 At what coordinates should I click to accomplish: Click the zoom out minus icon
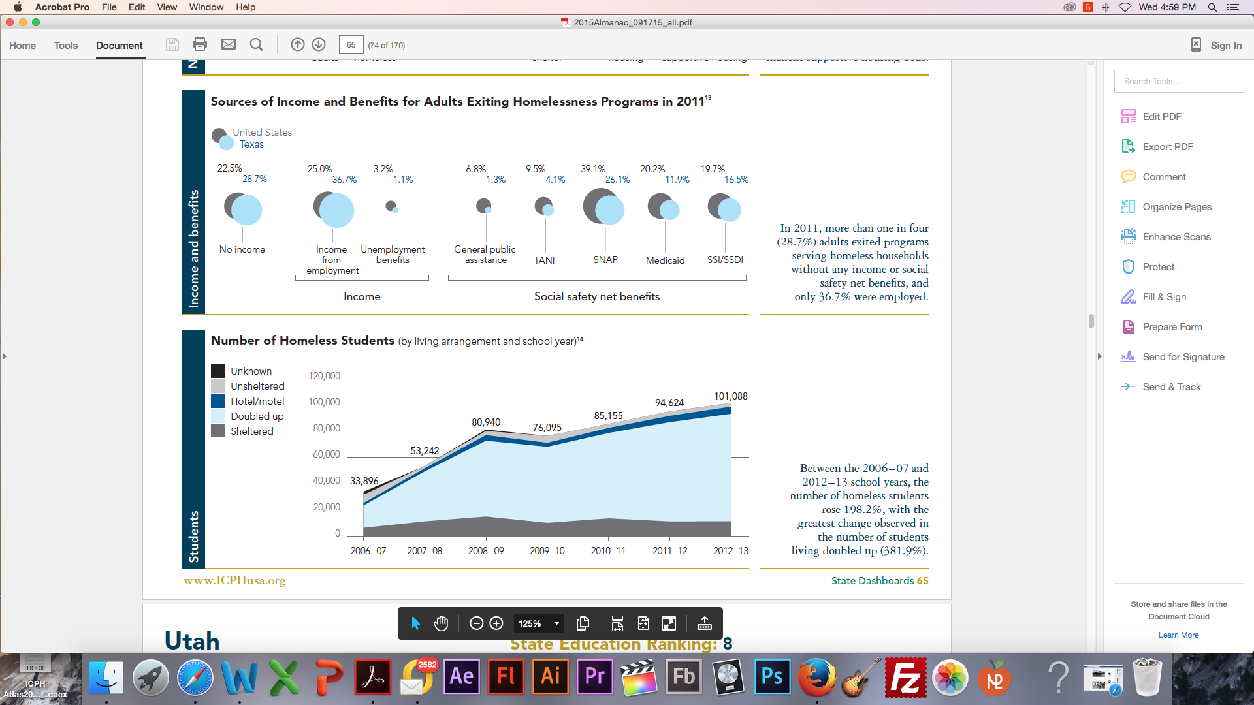tap(476, 623)
